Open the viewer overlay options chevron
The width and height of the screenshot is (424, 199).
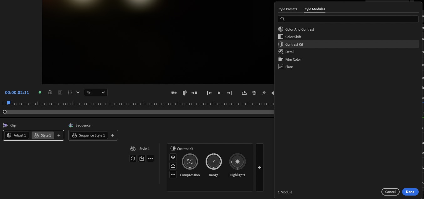point(78,92)
